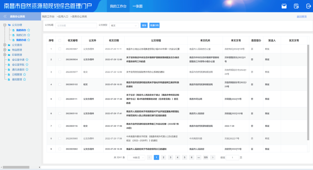Open the document list icon in header
This screenshot has height=170, width=313.
click(x=296, y=6)
